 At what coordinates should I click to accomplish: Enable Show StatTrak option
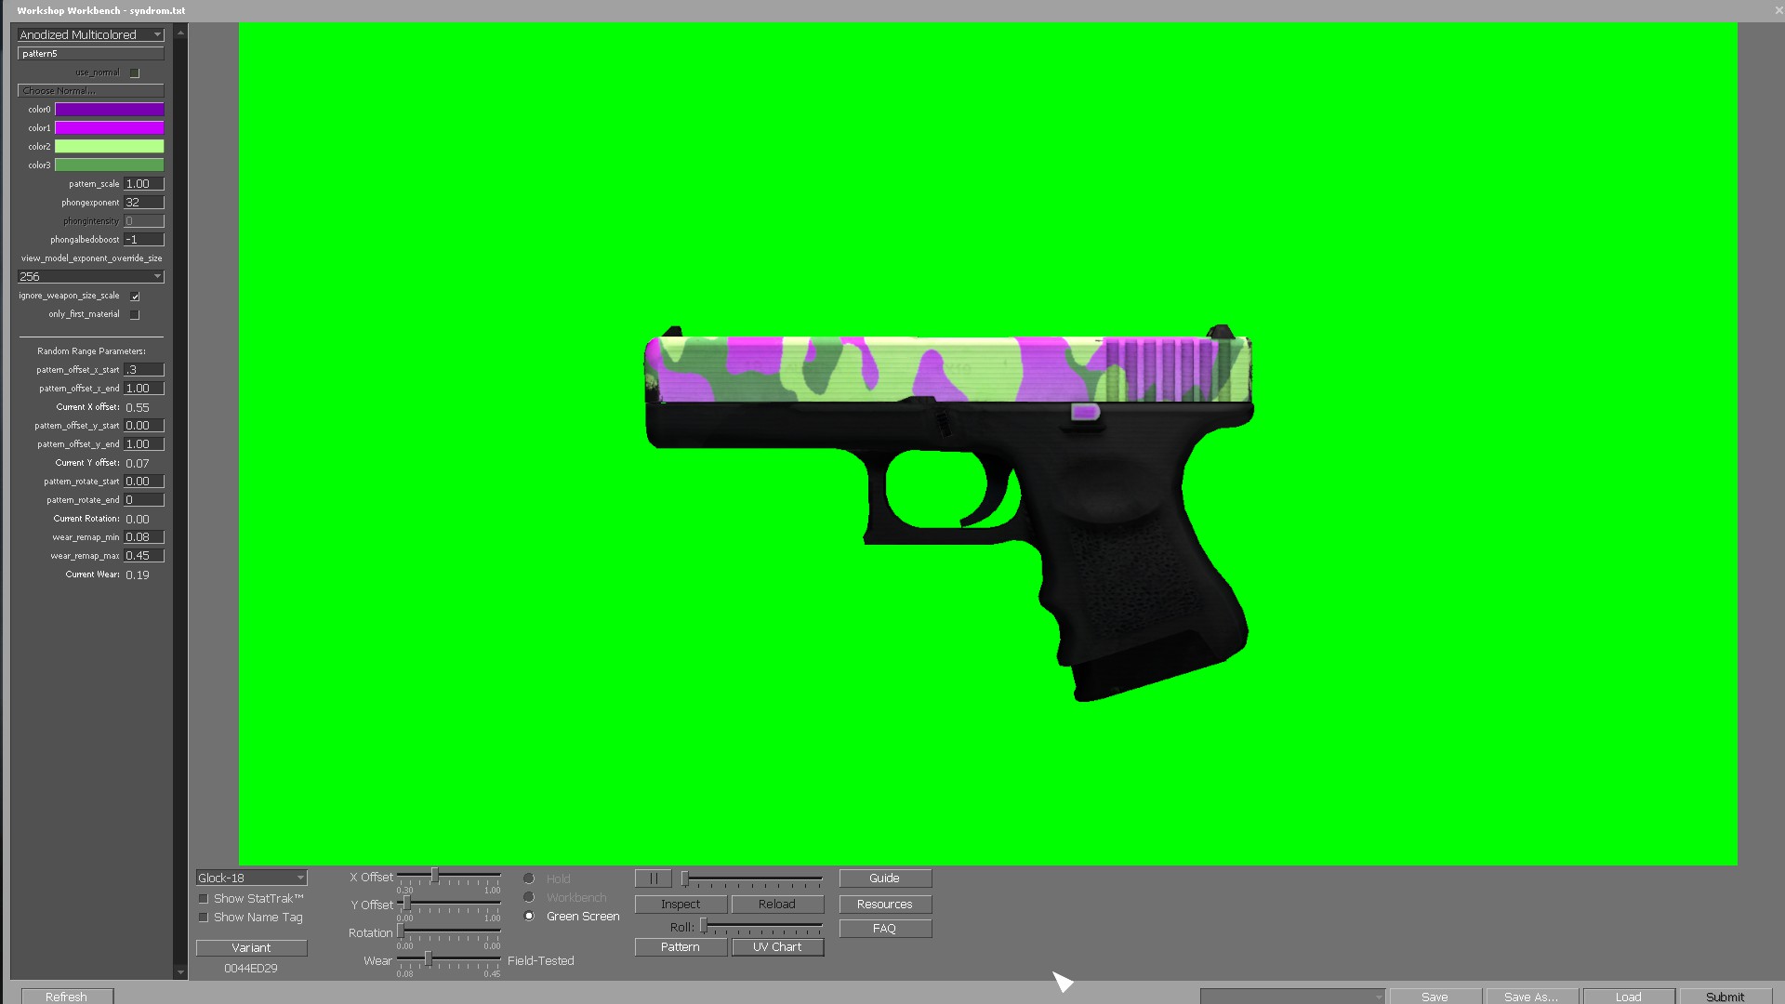203,899
